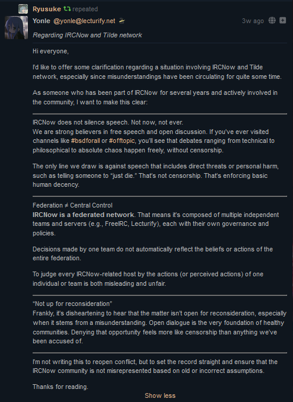Open the globe public visibility icon

click(x=272, y=20)
